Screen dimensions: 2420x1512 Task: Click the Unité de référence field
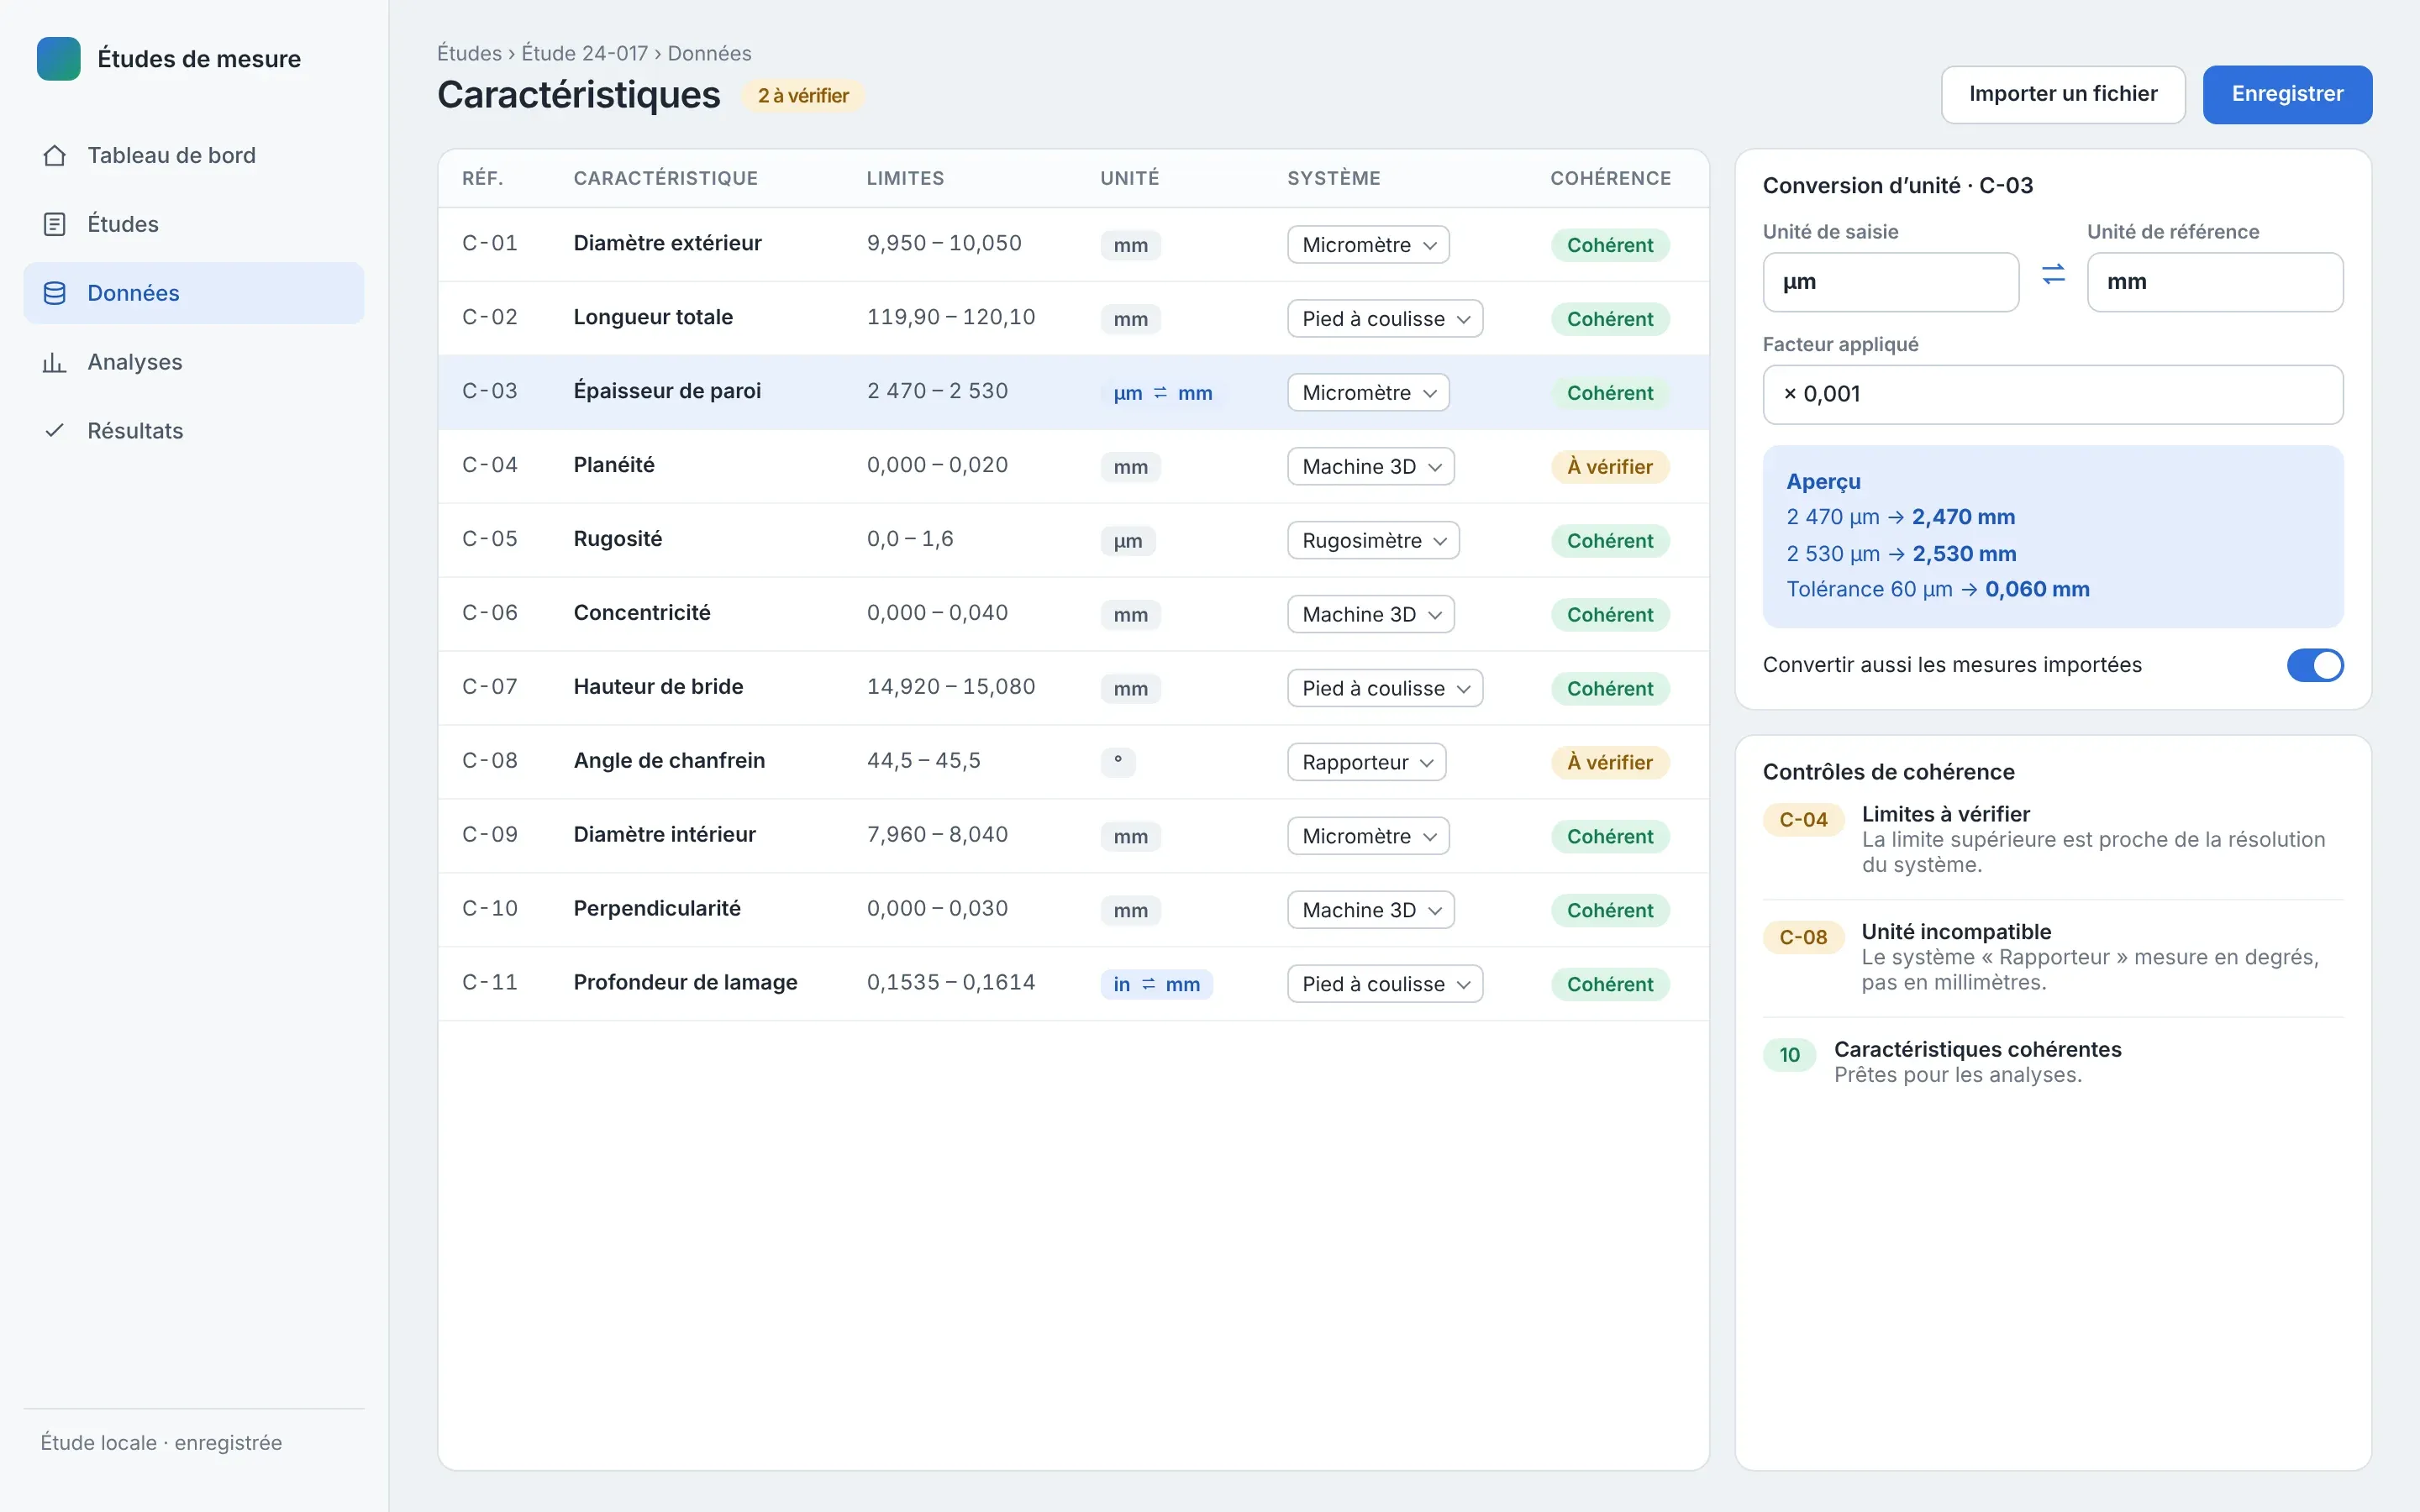tap(2214, 282)
